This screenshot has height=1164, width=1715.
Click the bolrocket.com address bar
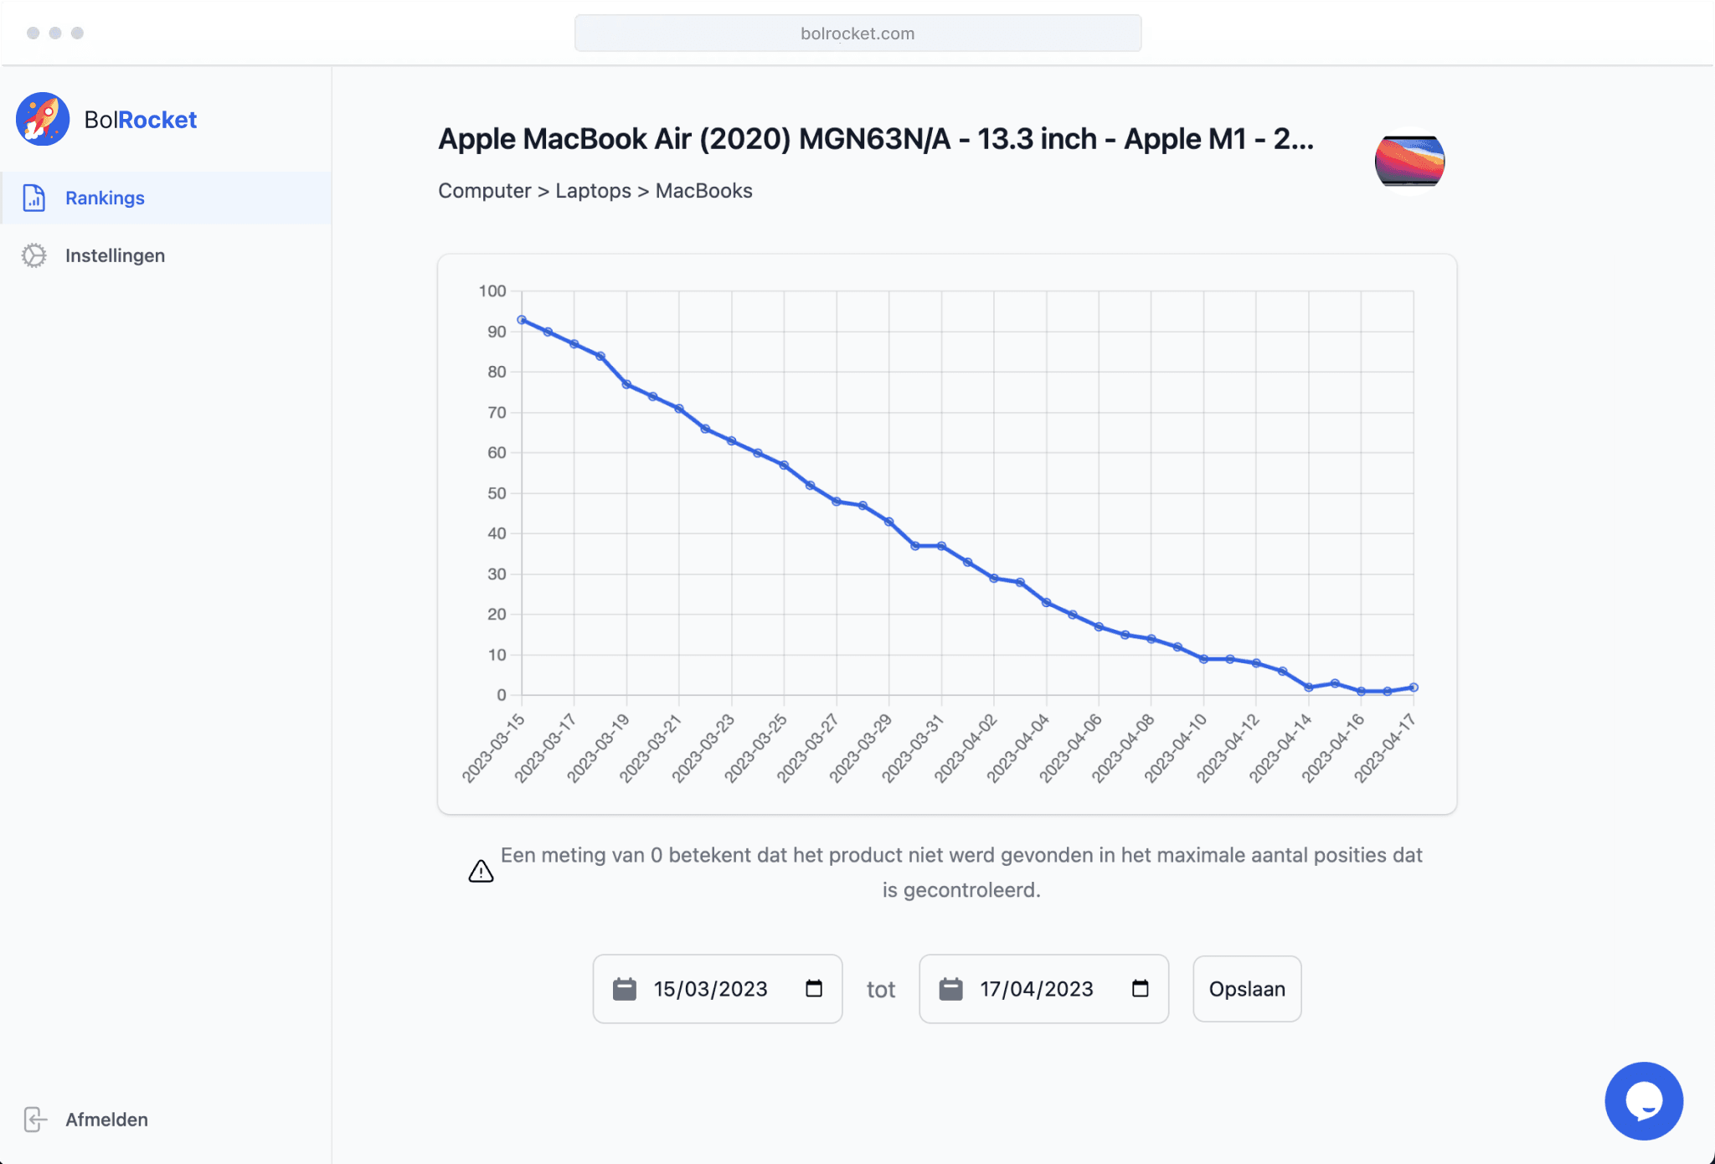(x=857, y=33)
